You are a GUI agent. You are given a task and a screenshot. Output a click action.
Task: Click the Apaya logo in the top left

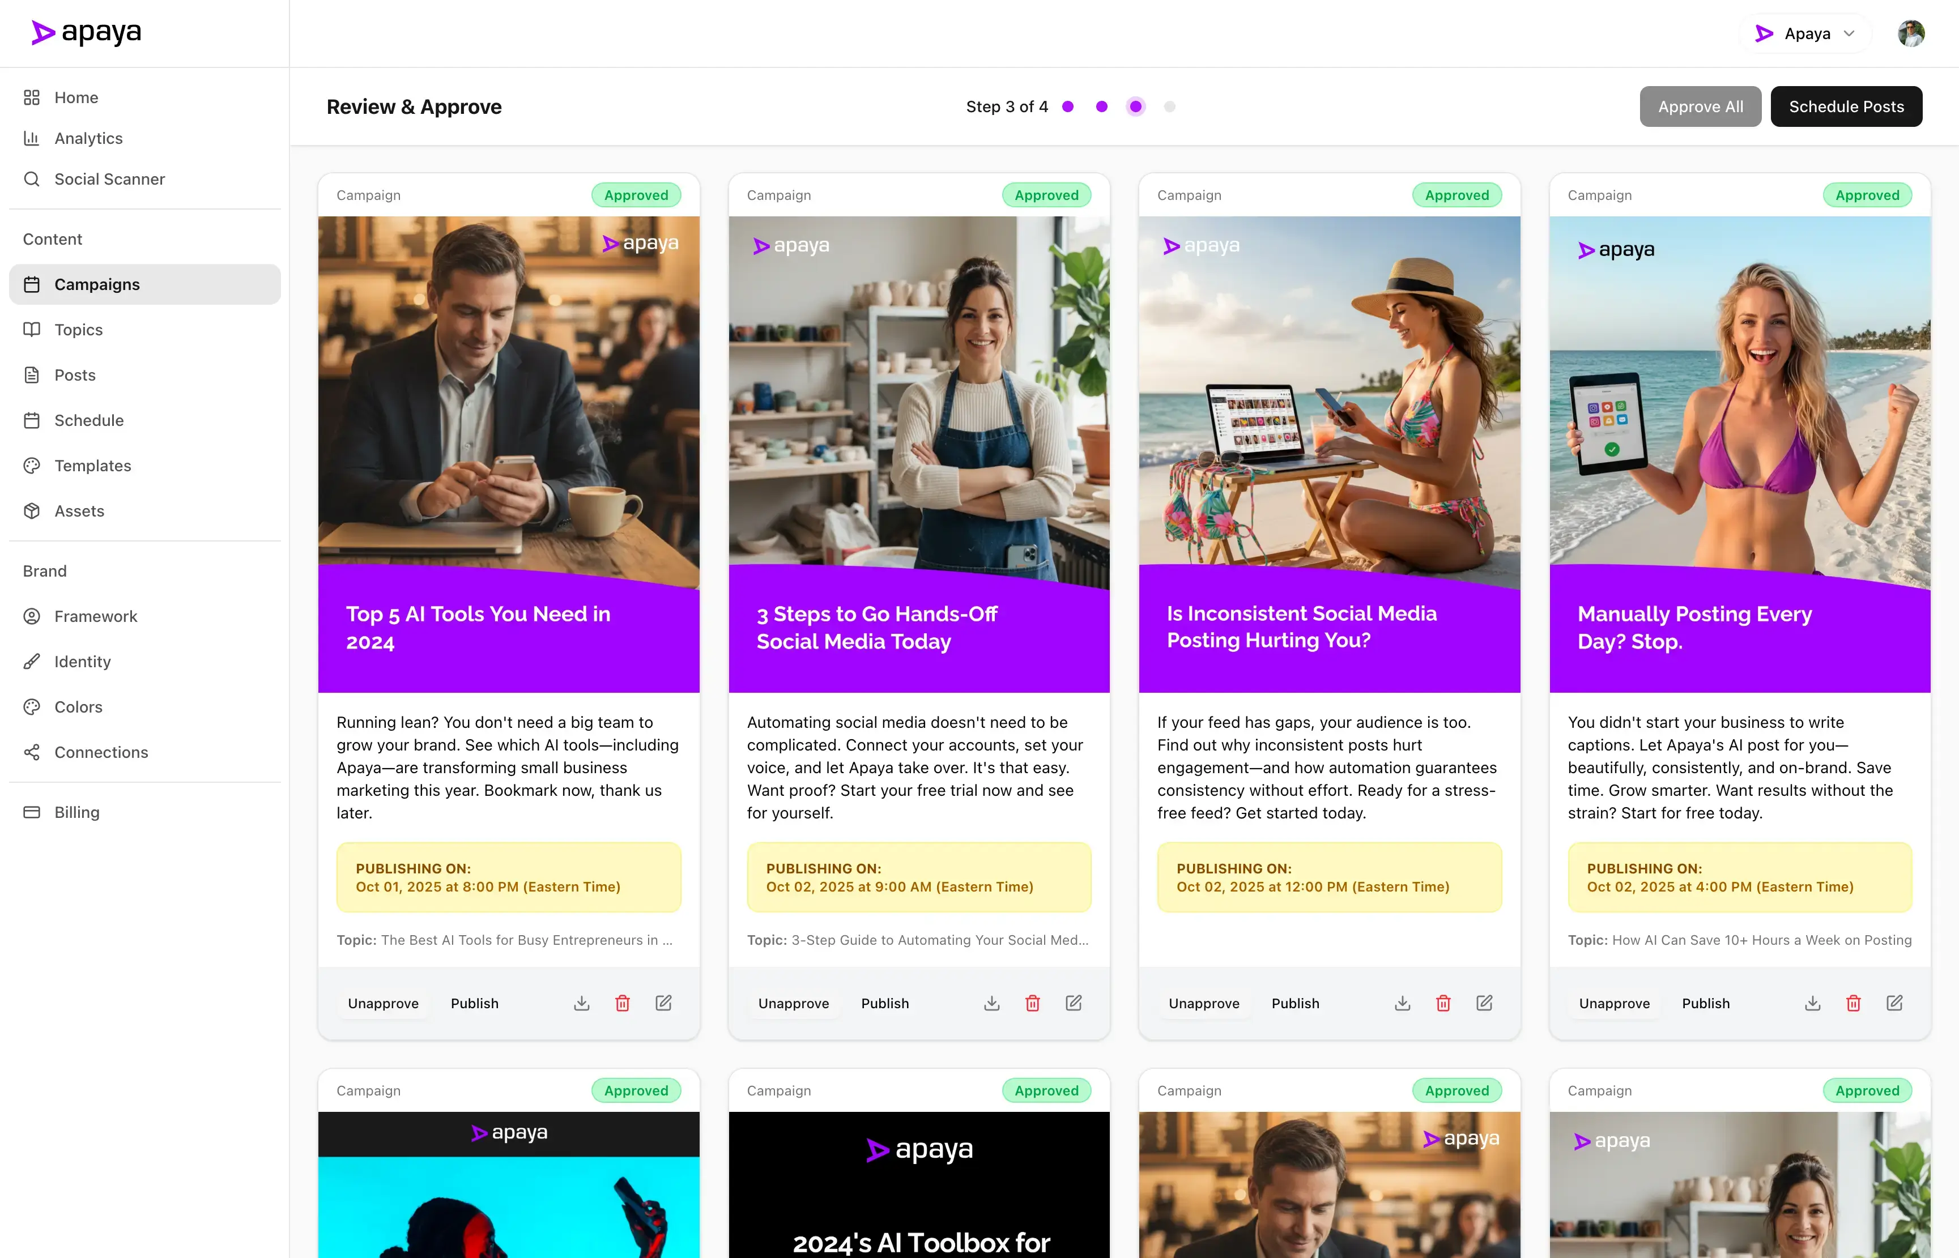coord(85,32)
